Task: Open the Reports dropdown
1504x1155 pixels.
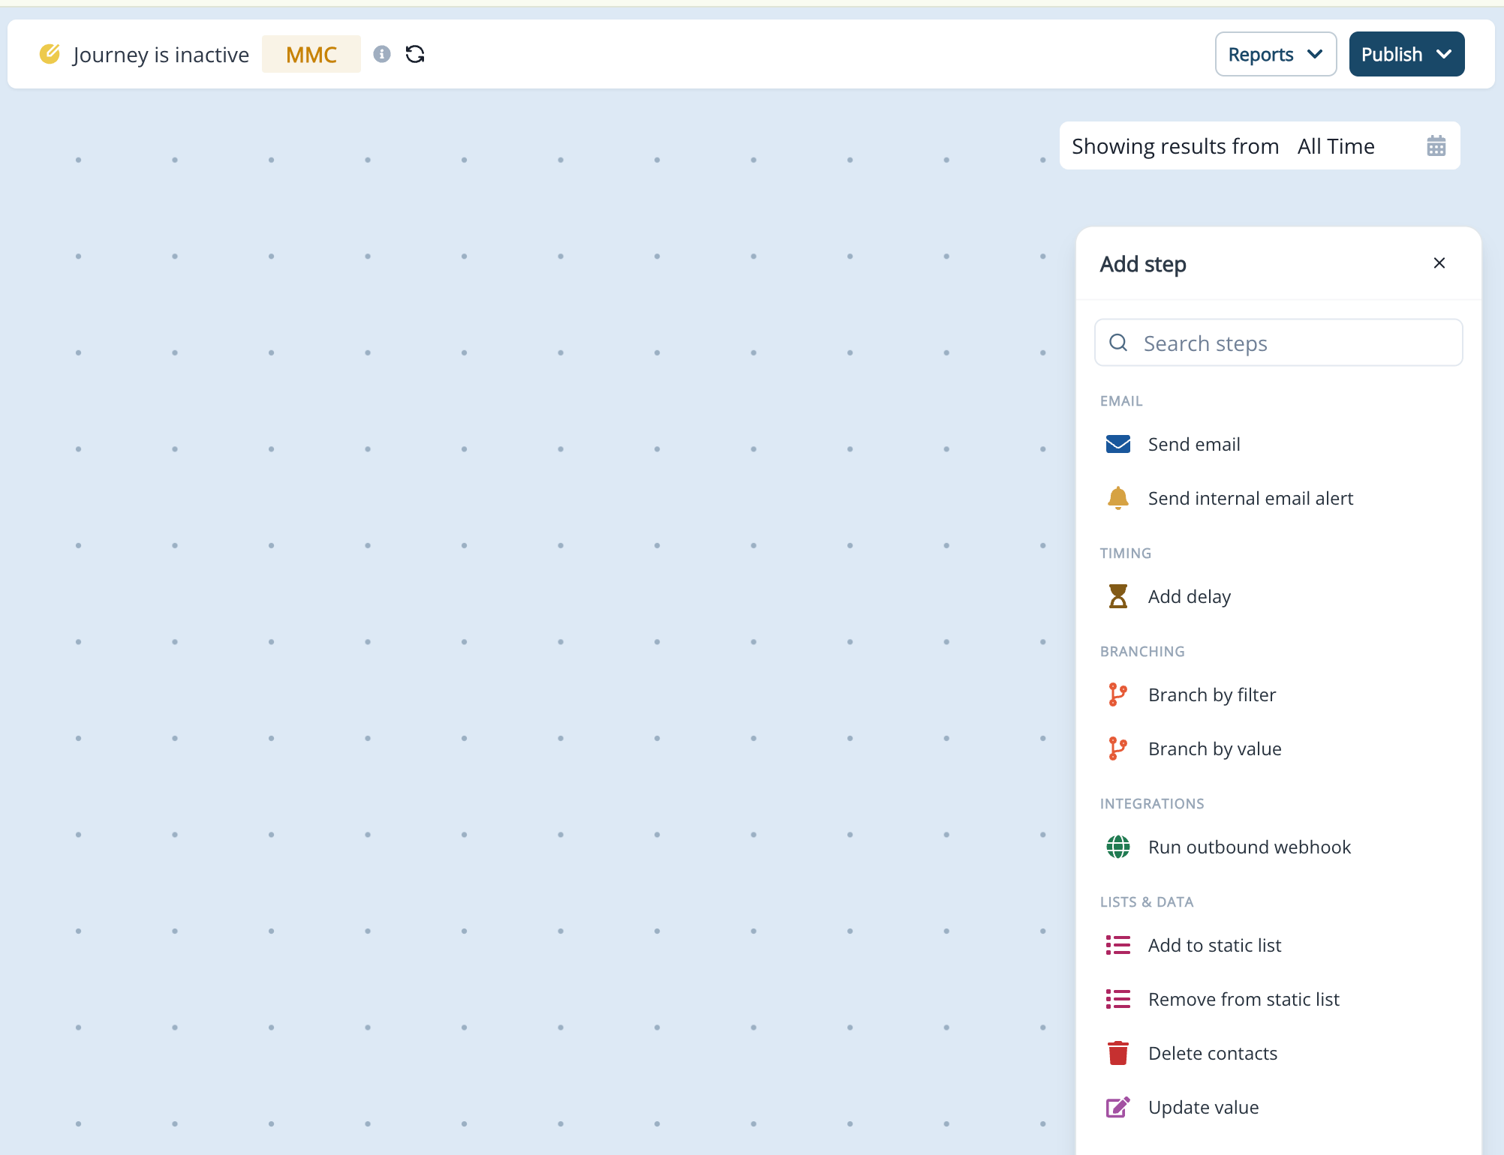Action: pyautogui.click(x=1276, y=54)
